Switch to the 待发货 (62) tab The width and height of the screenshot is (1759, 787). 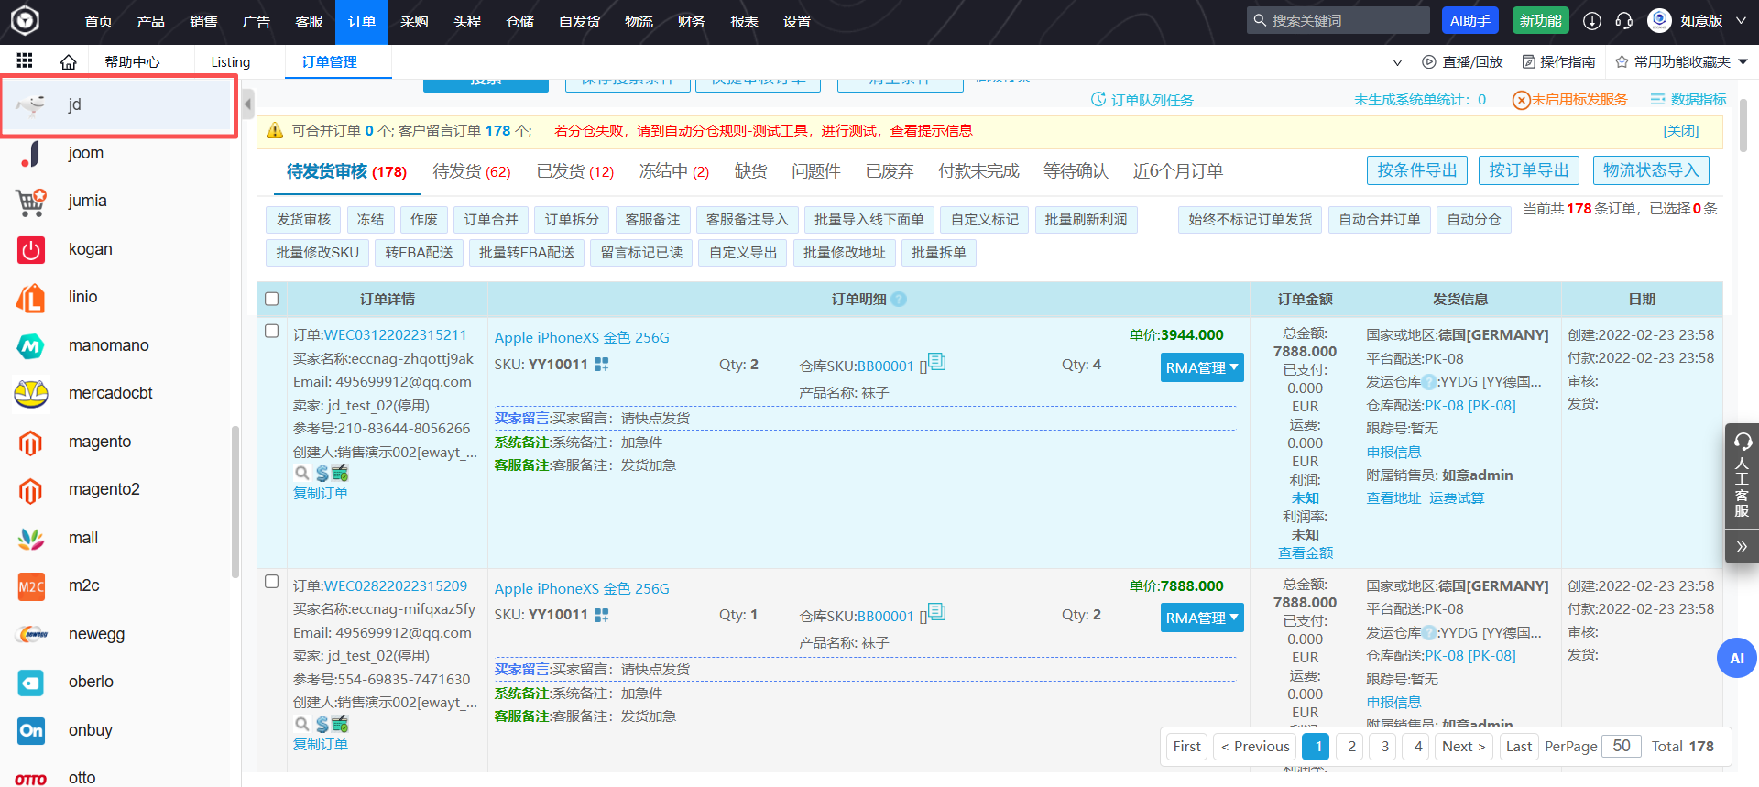(471, 171)
